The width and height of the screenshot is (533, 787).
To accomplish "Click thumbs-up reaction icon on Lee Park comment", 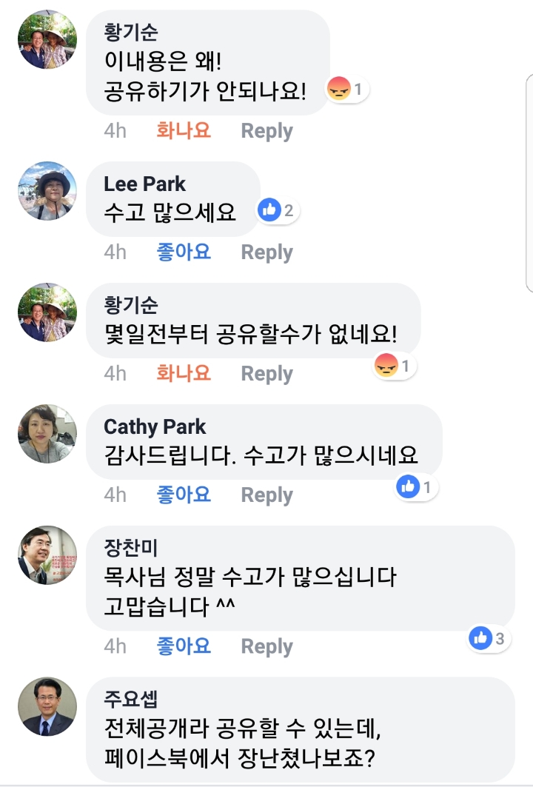I will (269, 211).
